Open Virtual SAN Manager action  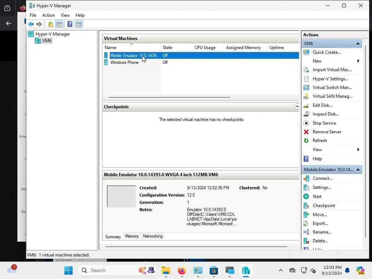point(332,96)
